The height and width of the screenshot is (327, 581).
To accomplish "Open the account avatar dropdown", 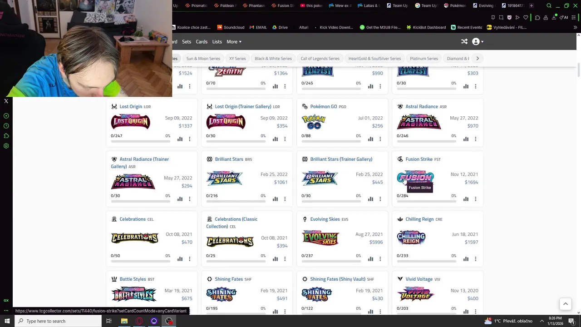I will (x=478, y=41).
